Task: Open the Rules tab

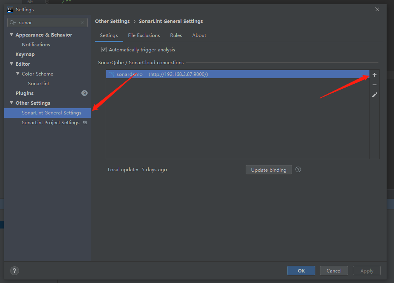Action: [176, 35]
